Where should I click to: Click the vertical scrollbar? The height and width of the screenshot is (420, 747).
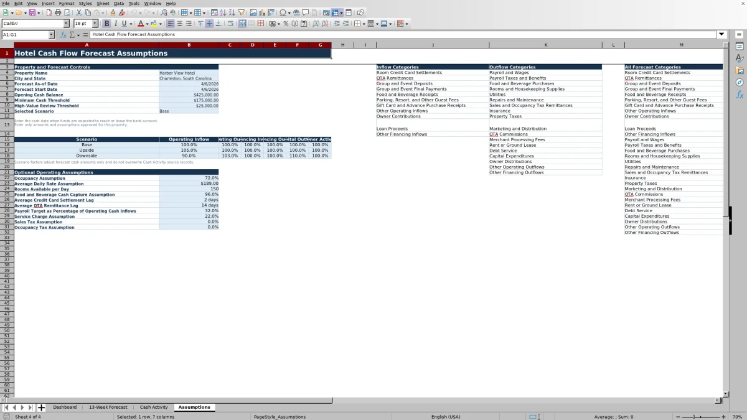click(725, 221)
